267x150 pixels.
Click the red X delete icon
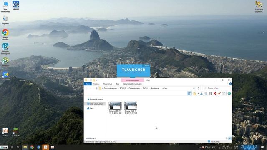[215, 93]
